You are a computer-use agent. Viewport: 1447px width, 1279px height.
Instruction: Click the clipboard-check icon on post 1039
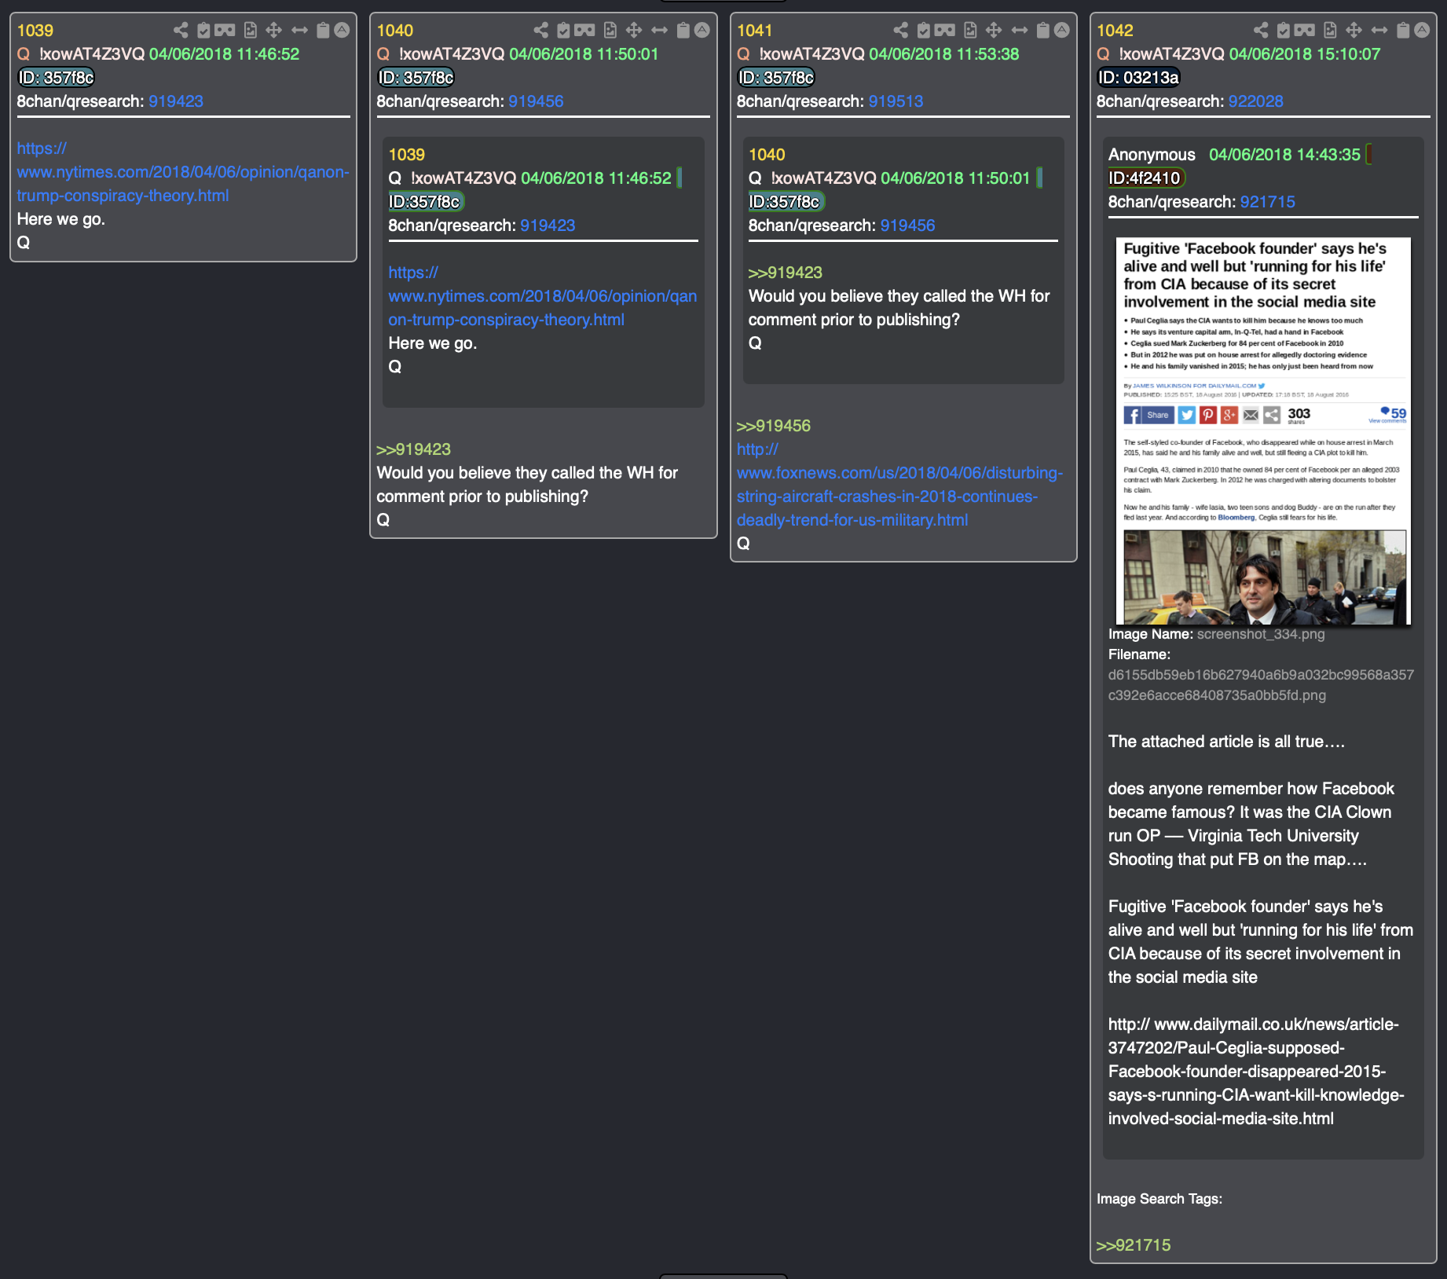coord(203,30)
